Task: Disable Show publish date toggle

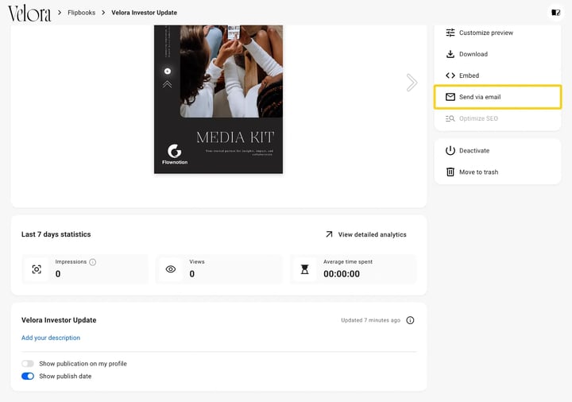Action: point(27,376)
